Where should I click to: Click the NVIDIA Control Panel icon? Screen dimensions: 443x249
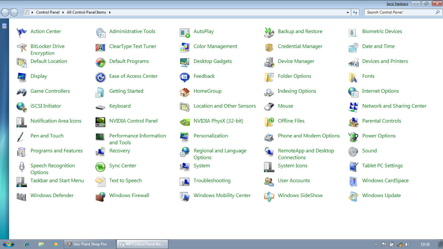tap(101, 121)
